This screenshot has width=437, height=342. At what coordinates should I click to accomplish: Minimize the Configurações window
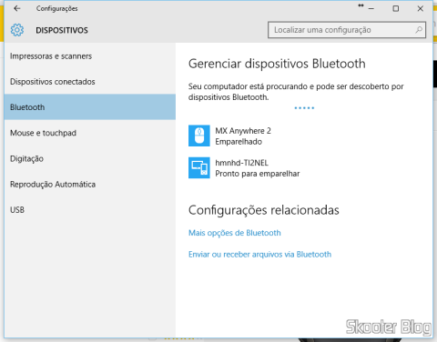click(371, 8)
